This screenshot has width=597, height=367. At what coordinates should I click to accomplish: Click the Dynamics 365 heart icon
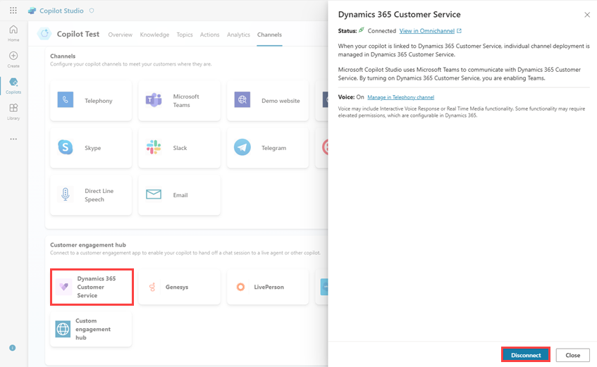(63, 287)
